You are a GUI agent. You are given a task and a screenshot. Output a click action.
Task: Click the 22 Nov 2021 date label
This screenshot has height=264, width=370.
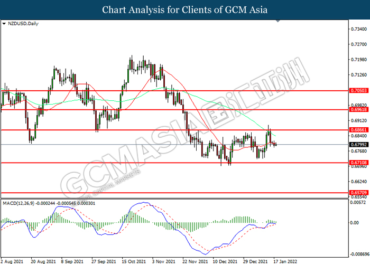tap(195, 261)
